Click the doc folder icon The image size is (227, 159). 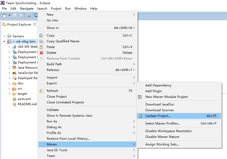[x=14, y=83]
